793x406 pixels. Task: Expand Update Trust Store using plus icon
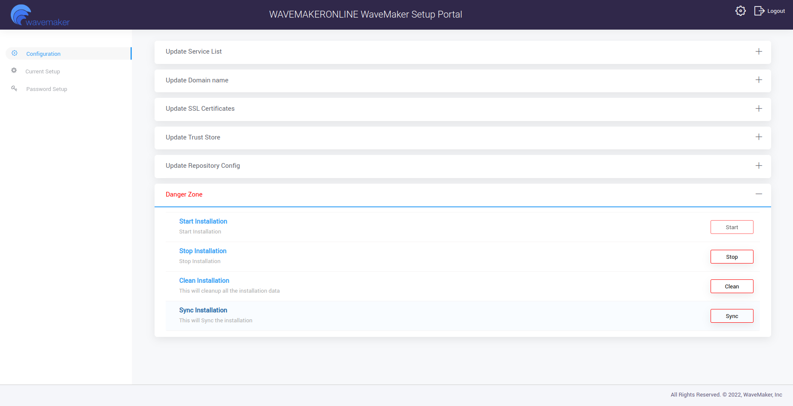tap(759, 137)
